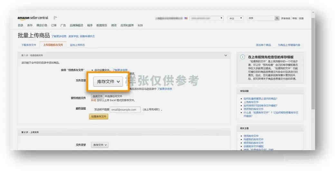336x171 pixels.
Task: Open the B2B navigation menu
Action: (140, 25)
